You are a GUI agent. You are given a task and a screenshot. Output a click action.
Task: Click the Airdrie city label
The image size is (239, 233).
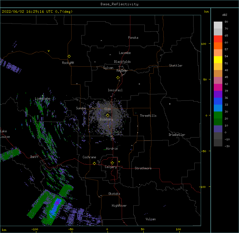pos(112,149)
